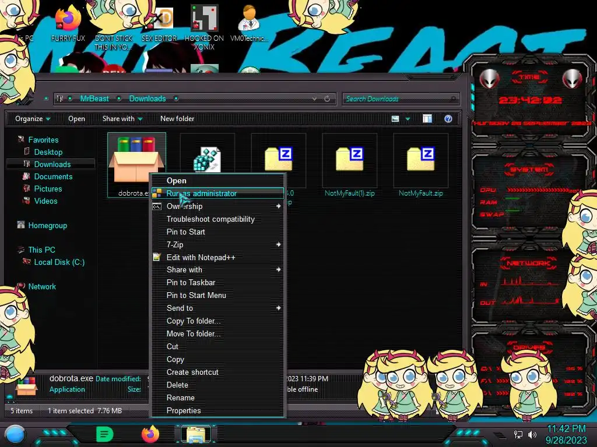
Task: Choose Rename from the context menu
Action: [218, 398]
